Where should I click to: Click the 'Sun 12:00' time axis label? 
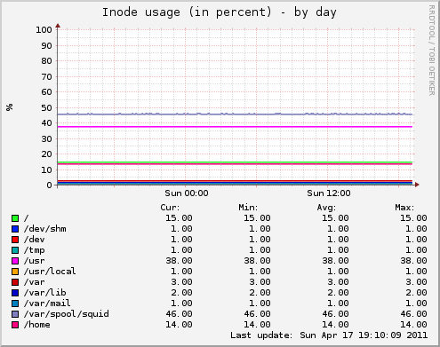329,193
